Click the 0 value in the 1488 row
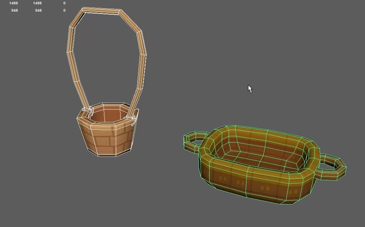This screenshot has height=227, width=365. point(64,3)
